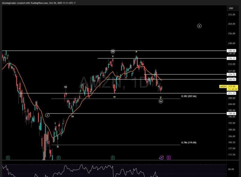Select the yellow w wave label
Image resolution: width=241 pixels, height=177 pixels.
114,97
